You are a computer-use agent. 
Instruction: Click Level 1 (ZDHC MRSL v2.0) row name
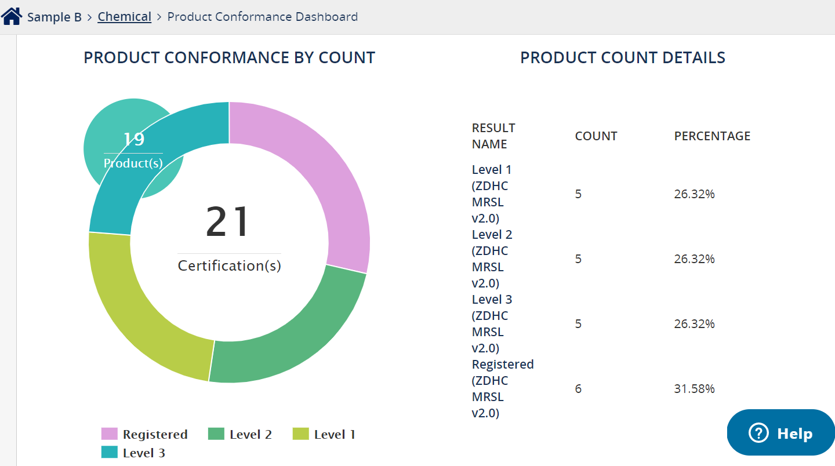tap(492, 194)
